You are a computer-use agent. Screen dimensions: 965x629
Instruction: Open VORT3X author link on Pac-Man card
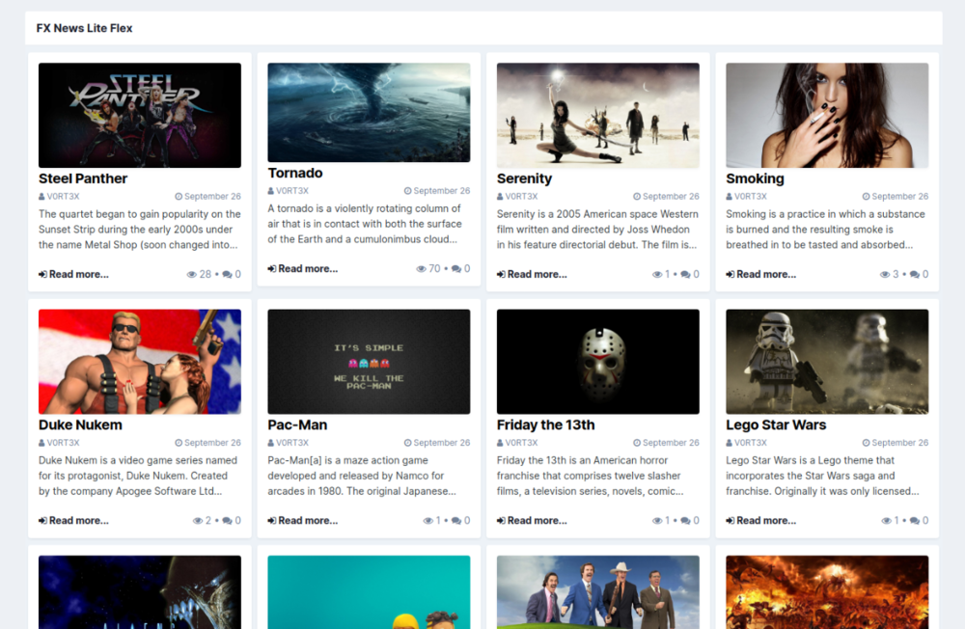point(292,443)
